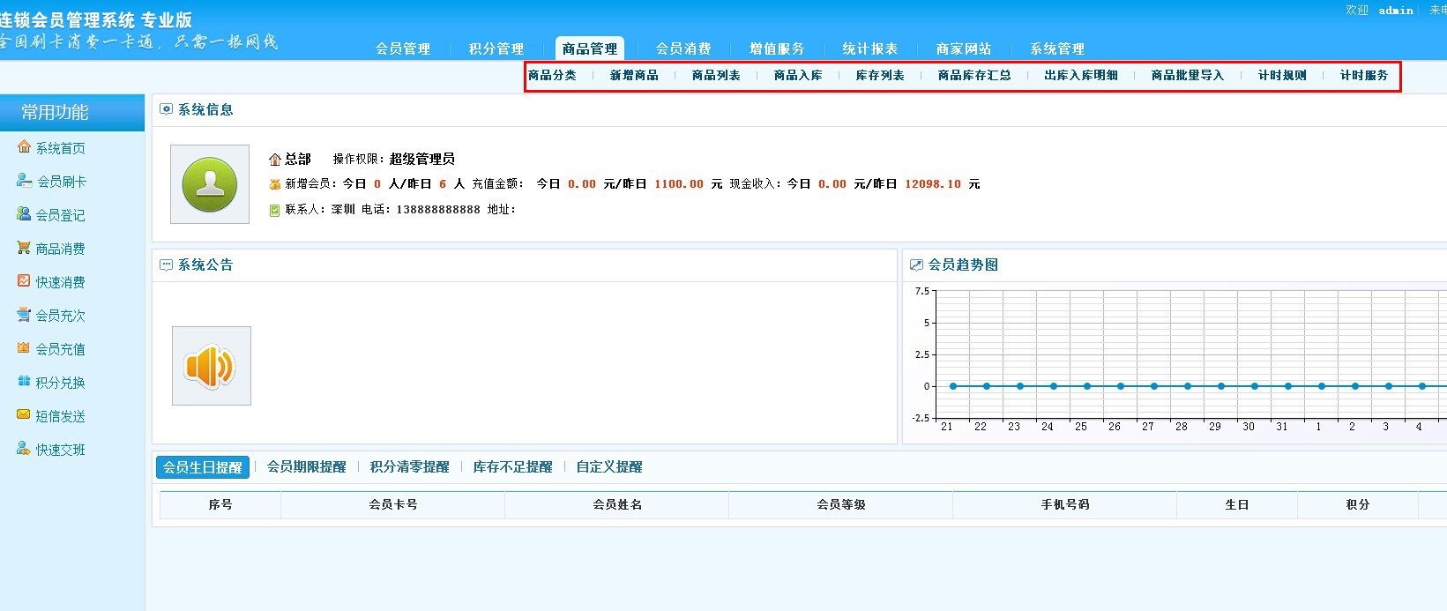The width and height of the screenshot is (1447, 611).
Task: Click the 新增会员 row icon
Action: (275, 184)
